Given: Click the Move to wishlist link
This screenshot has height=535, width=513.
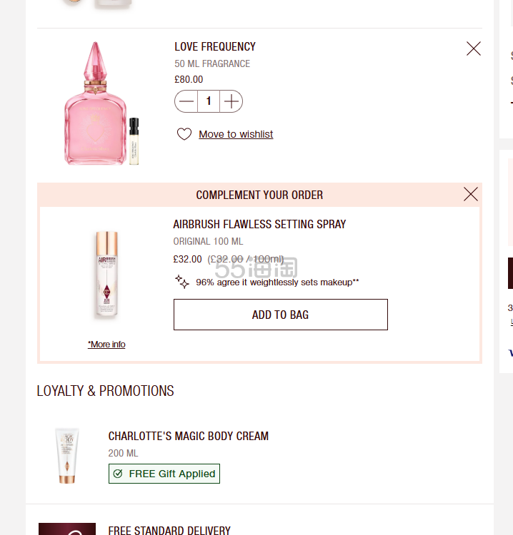Looking at the screenshot, I should point(236,134).
